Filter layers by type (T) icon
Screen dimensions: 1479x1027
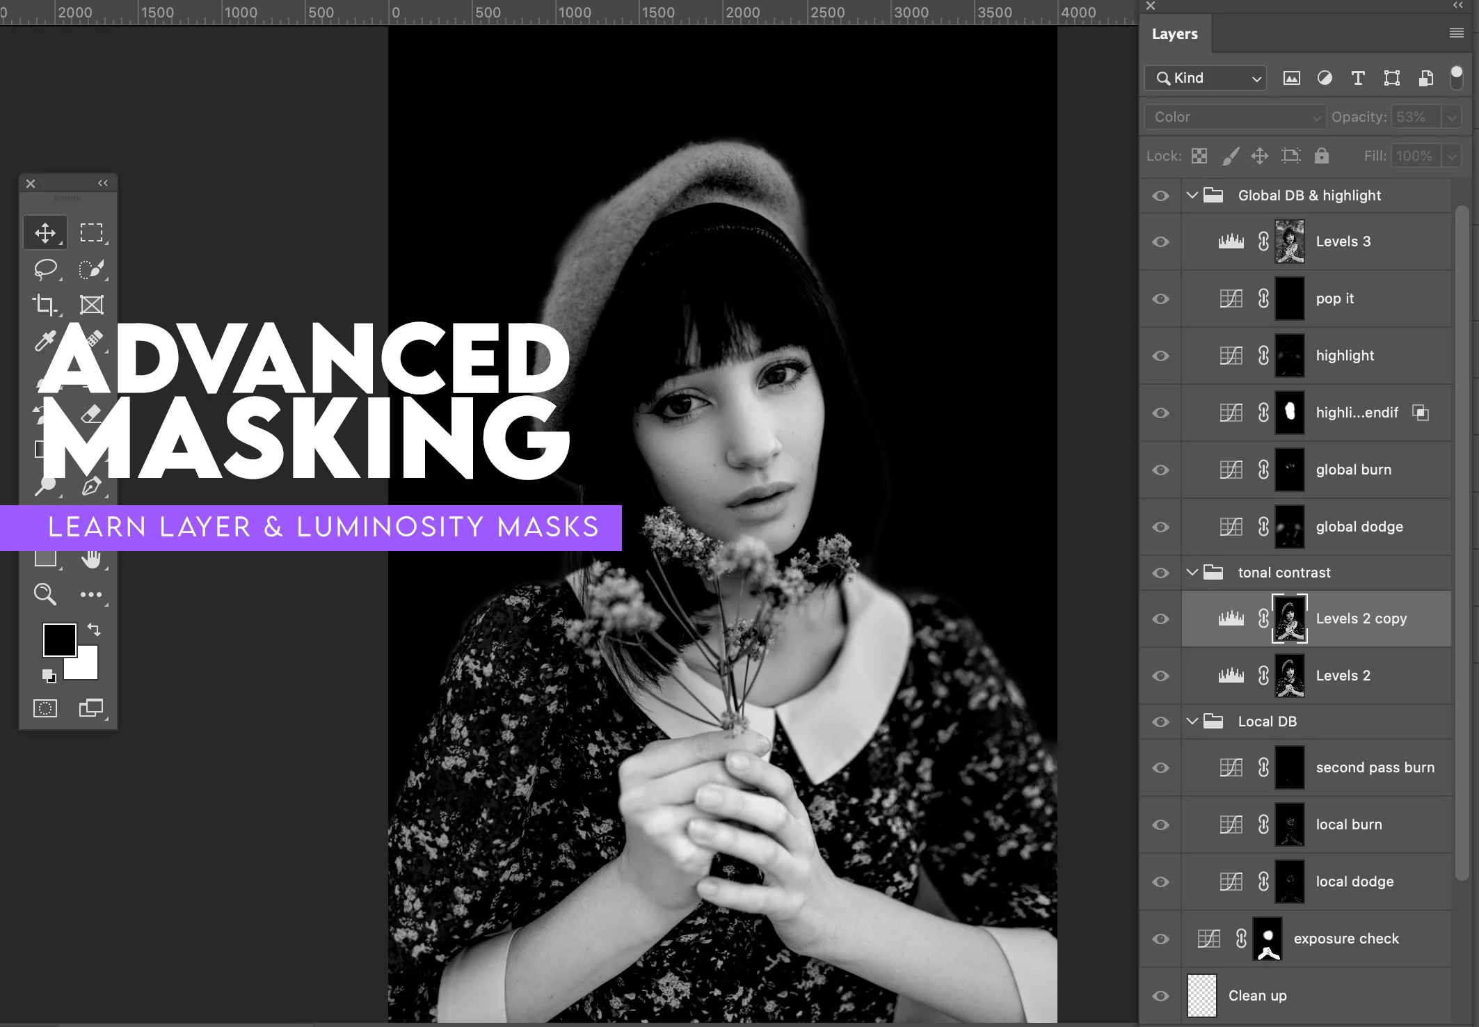point(1357,78)
